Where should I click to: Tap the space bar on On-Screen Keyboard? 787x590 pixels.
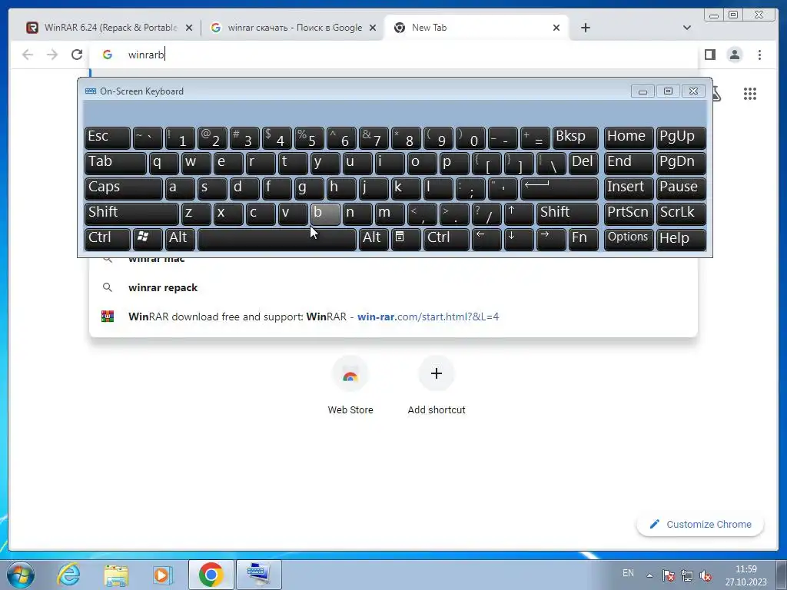click(x=277, y=239)
